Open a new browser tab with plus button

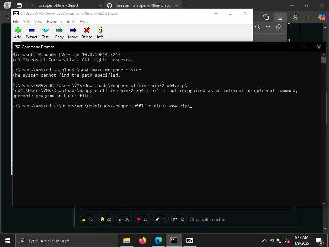coord(189,5)
